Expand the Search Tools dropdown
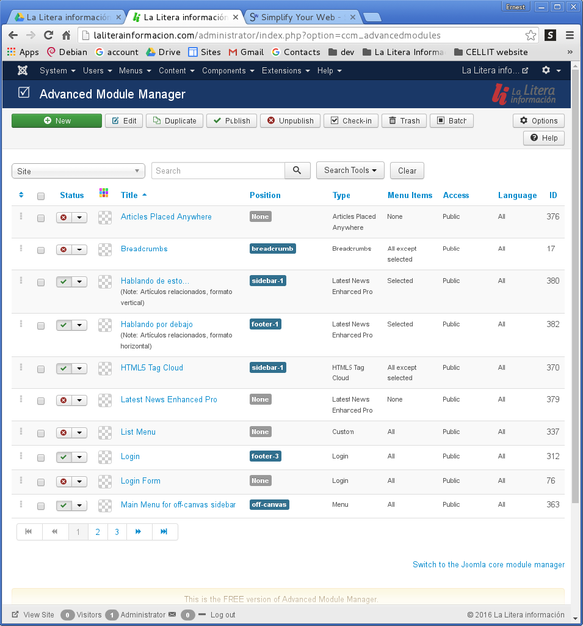 point(350,171)
